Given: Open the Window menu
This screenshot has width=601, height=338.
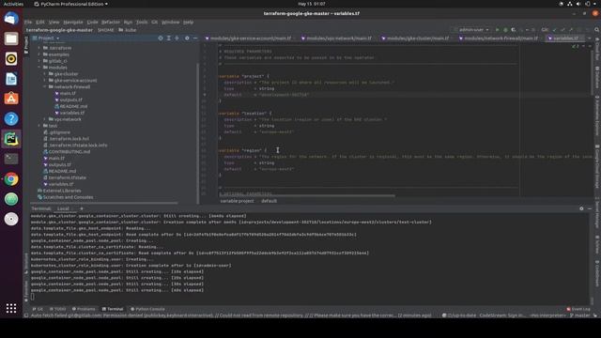Looking at the screenshot, I should point(171,23).
